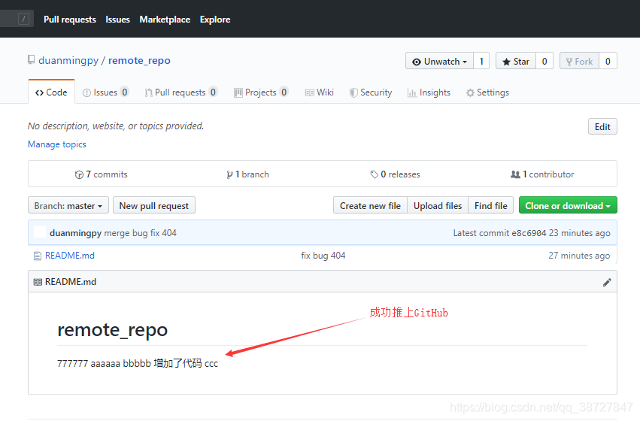Click the Fork button
Image resolution: width=640 pixels, height=421 pixels.
[579, 61]
